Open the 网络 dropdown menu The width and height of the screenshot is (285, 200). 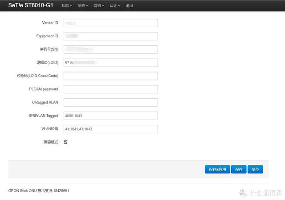[98, 6]
